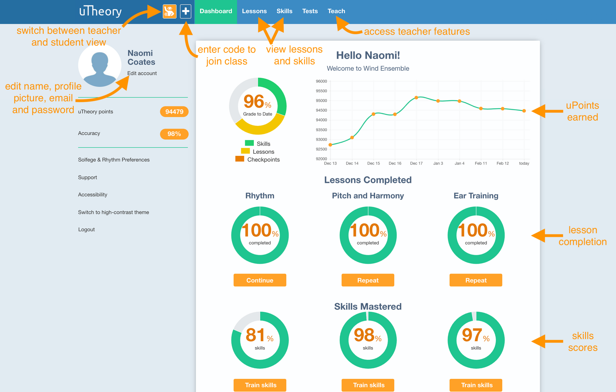This screenshot has width=616, height=392.
Task: Click the Jan 4 data point on chart
Action: pos(460,101)
